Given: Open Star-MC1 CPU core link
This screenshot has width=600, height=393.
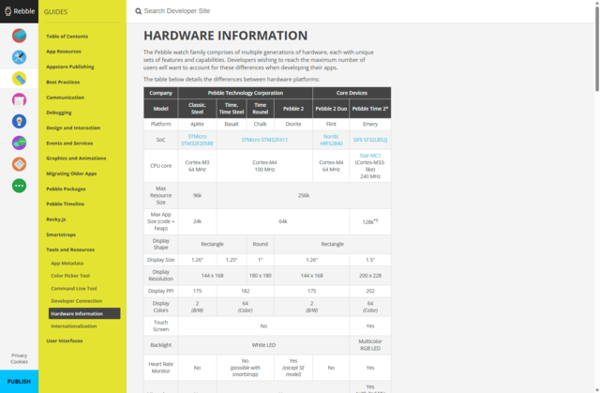Looking at the screenshot, I should click(370, 156).
